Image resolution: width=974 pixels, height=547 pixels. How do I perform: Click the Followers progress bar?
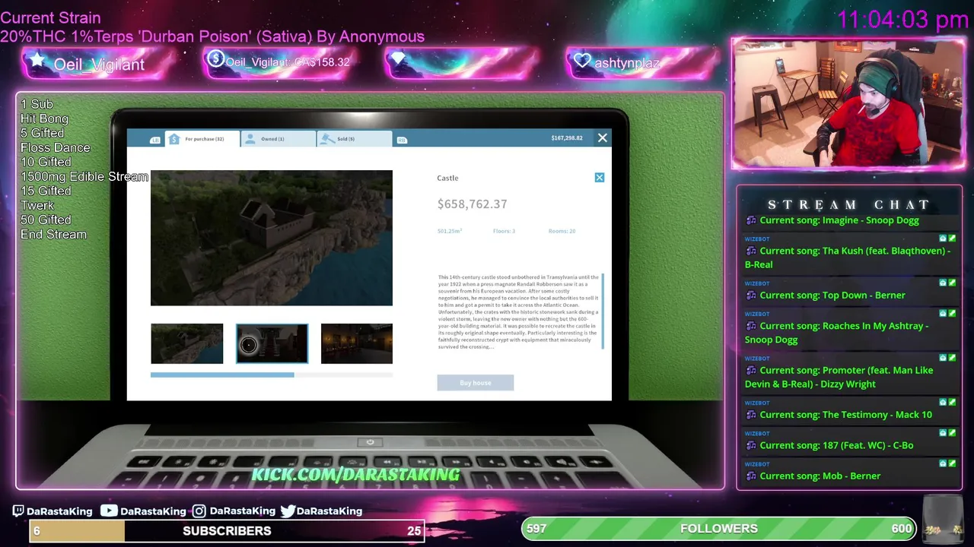719,529
